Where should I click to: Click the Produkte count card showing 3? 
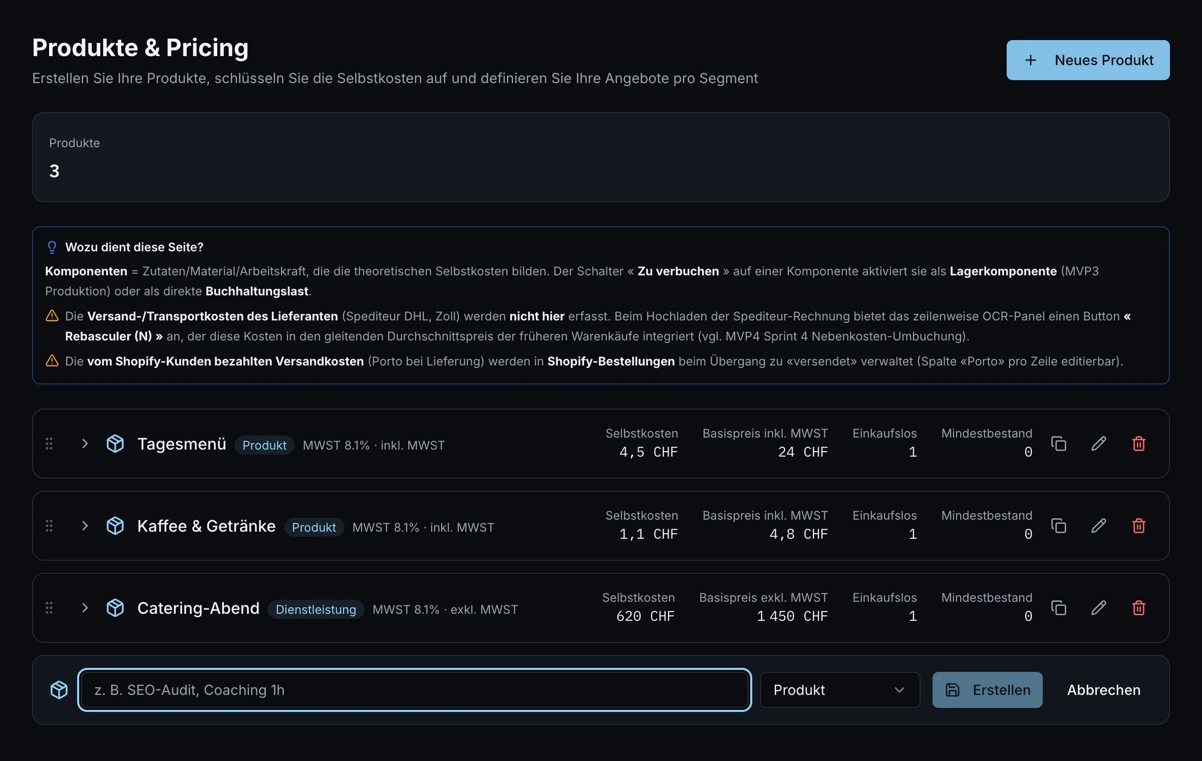pyautogui.click(x=601, y=157)
